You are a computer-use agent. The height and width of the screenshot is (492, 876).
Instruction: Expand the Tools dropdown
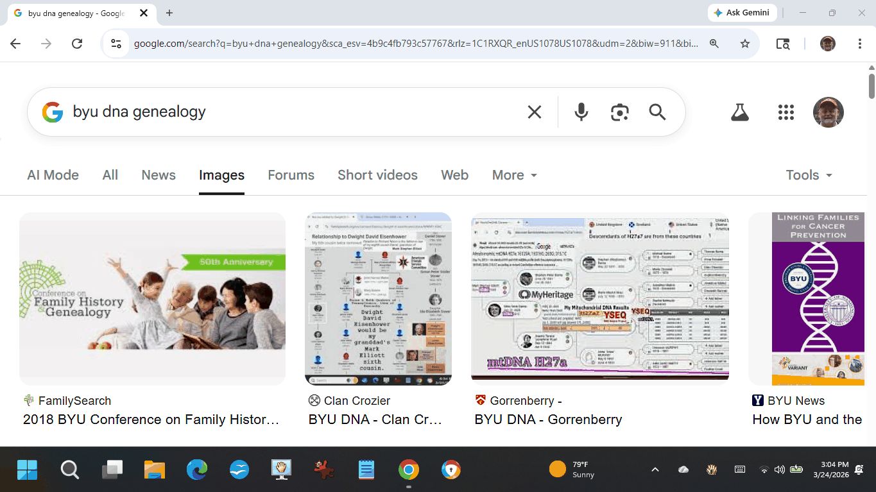coord(809,175)
